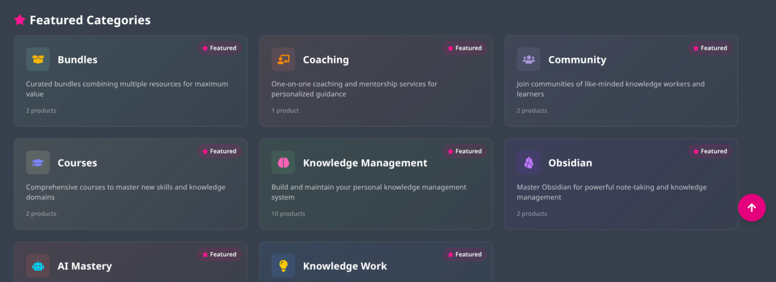This screenshot has width=776, height=282.
Task: Click the pink star beside Featured Categories
Action: click(20, 20)
